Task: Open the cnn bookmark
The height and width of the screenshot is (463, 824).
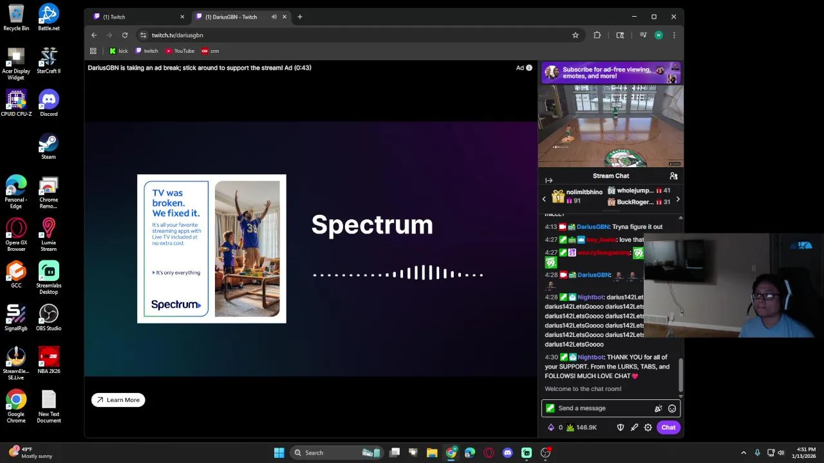Action: tap(211, 51)
